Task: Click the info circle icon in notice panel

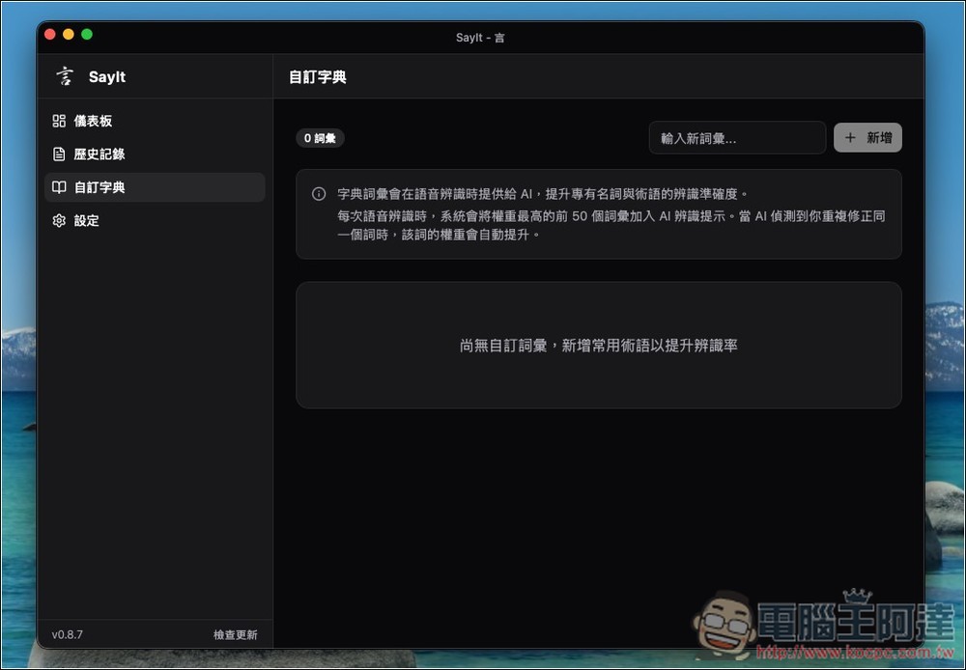Action: pos(318,194)
